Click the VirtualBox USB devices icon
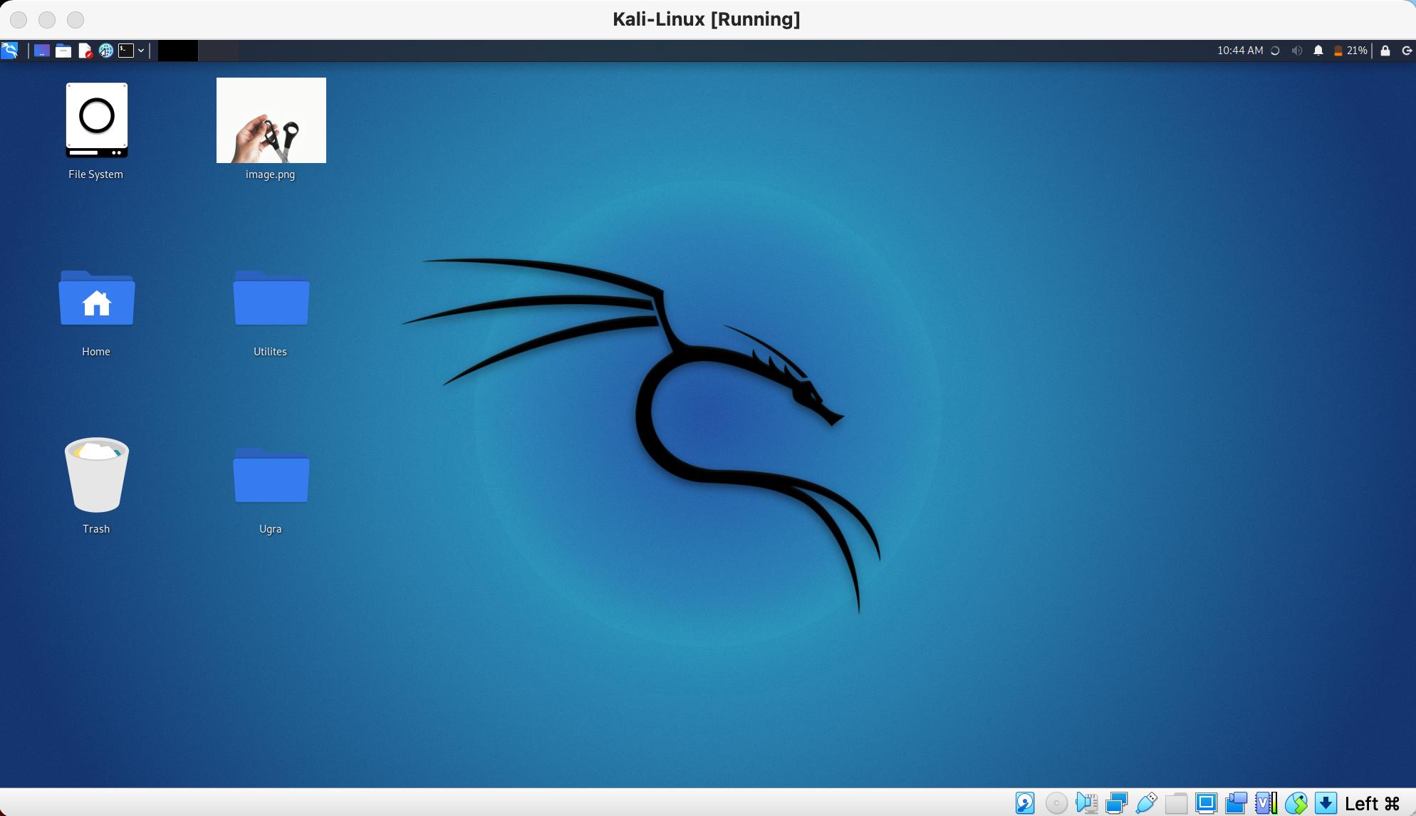 (x=1146, y=803)
